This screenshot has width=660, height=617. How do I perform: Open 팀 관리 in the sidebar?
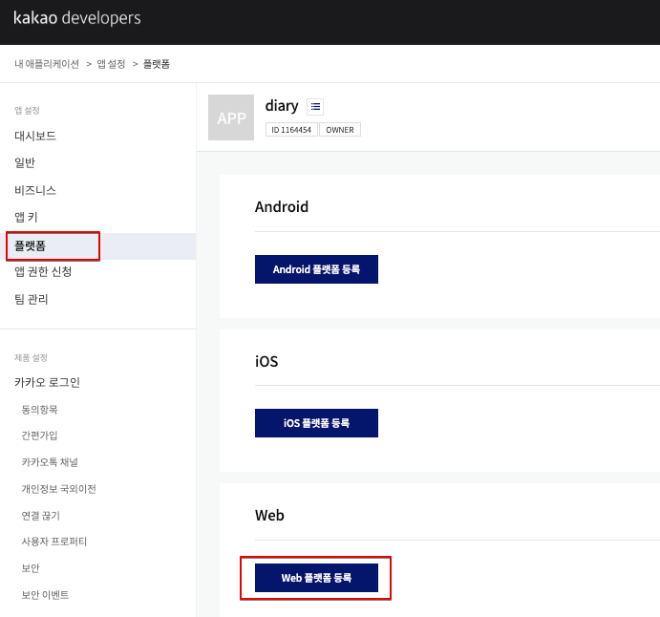[32, 299]
